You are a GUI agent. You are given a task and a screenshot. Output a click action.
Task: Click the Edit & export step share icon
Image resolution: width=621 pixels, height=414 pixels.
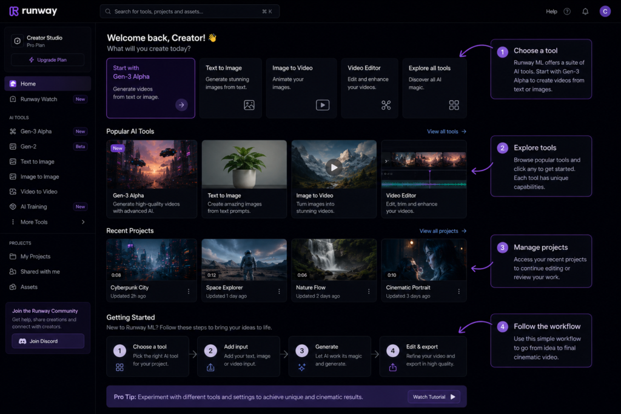click(x=393, y=367)
